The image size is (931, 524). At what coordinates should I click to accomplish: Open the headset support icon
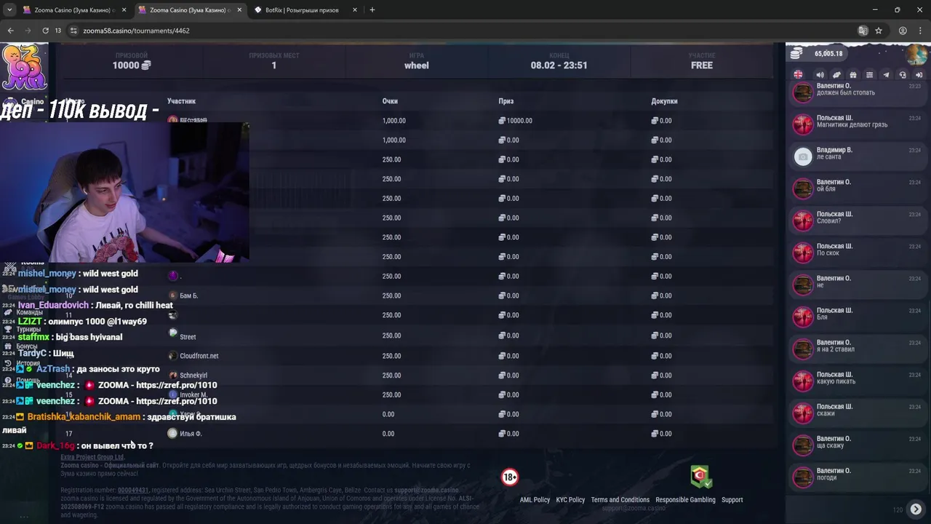tap(903, 75)
